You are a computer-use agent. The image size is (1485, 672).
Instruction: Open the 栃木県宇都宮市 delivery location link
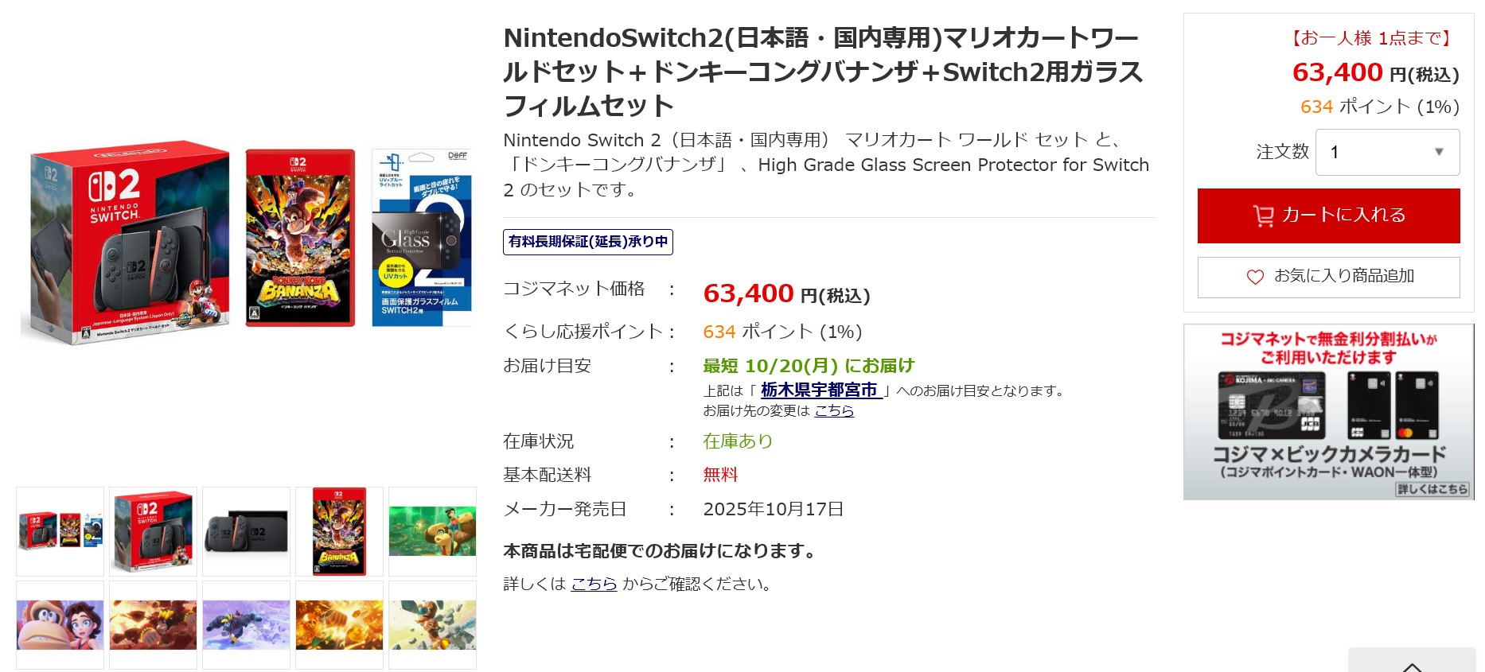point(819,390)
